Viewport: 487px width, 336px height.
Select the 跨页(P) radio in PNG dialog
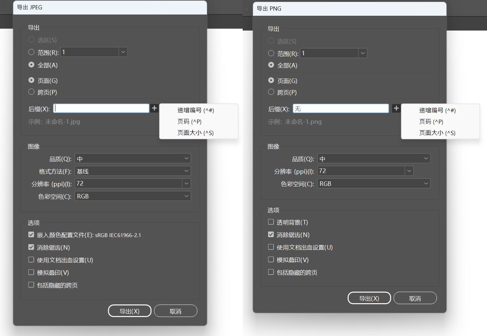pos(271,92)
